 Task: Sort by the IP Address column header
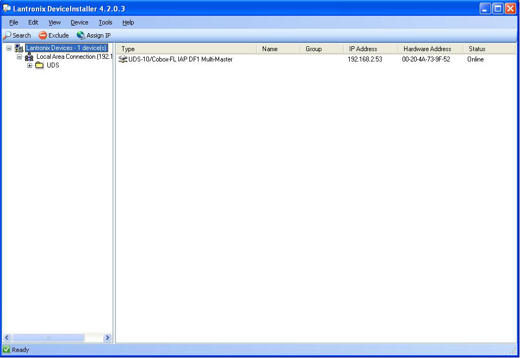(371, 49)
